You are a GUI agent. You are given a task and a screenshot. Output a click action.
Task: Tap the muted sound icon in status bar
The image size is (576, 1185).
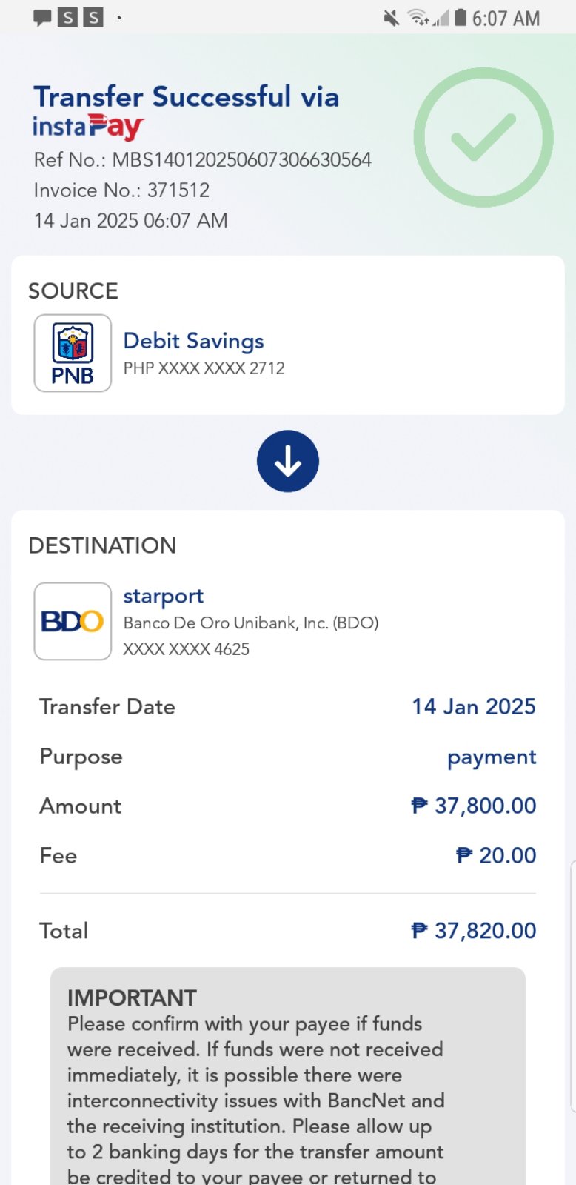391,18
